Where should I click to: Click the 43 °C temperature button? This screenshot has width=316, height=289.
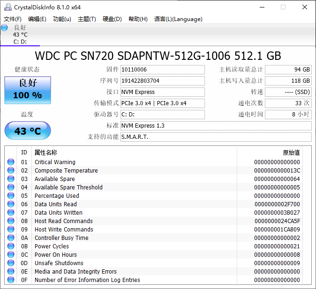point(28,130)
